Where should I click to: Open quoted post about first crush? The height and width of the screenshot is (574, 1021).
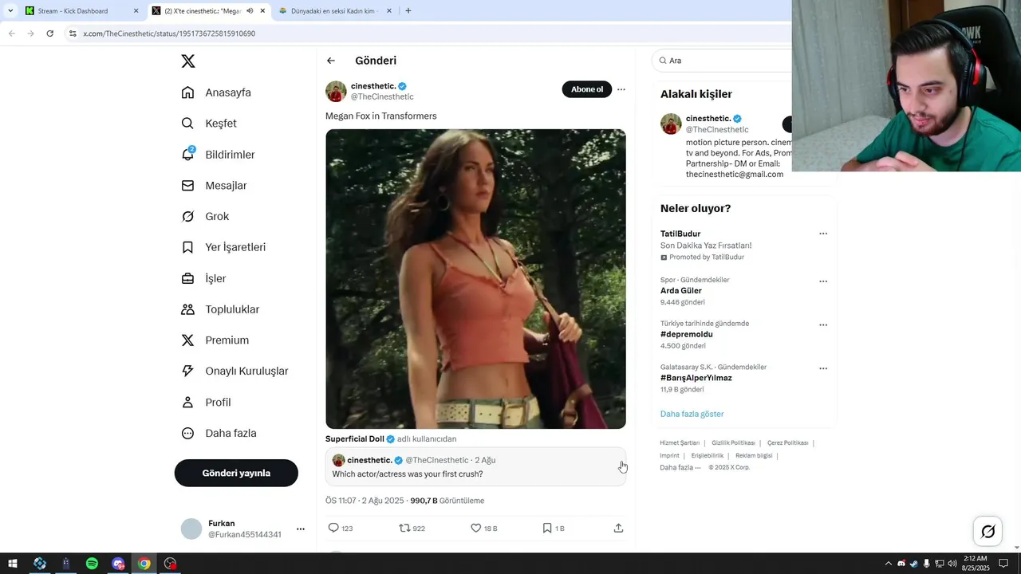475,467
